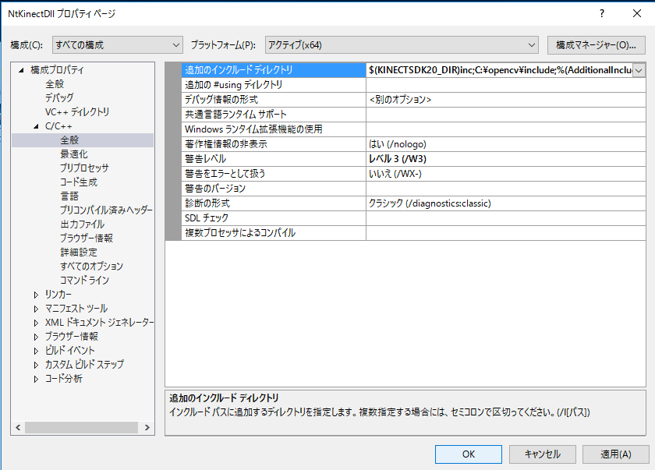655x470 pixels.
Task: Open the 構成 configuration dropdown
Action: pyautogui.click(x=117, y=44)
